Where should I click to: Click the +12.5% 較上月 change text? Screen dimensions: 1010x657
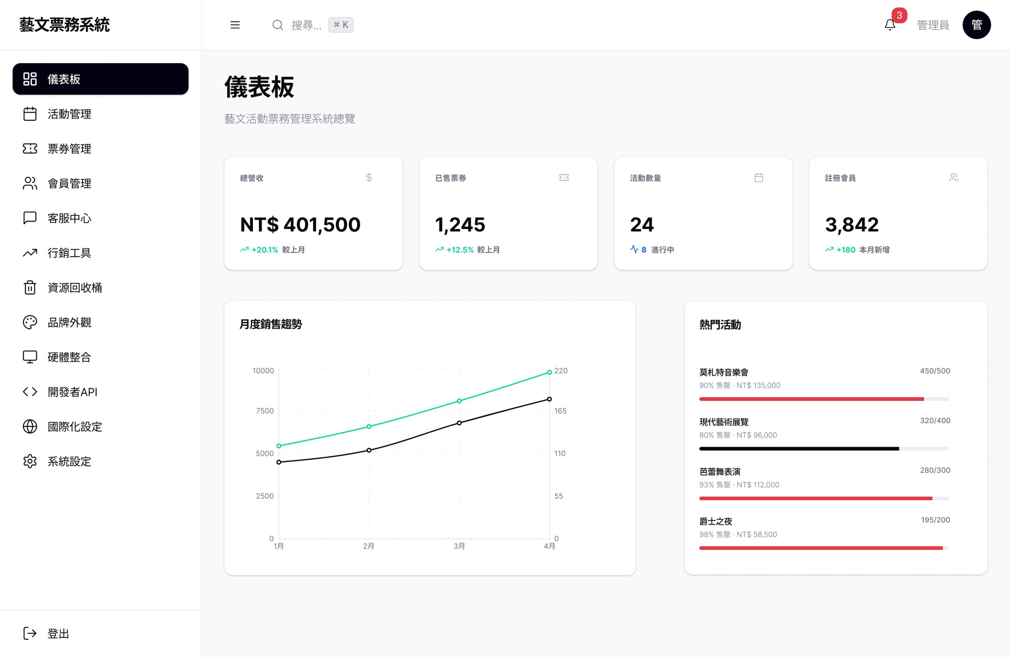[468, 250]
